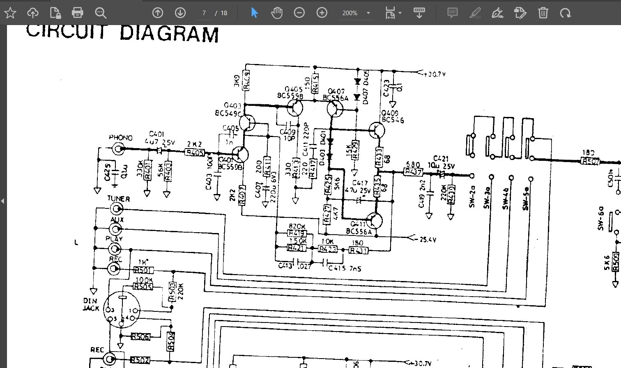The image size is (621, 368).
Task: Select the arrow selection tool
Action: [254, 13]
